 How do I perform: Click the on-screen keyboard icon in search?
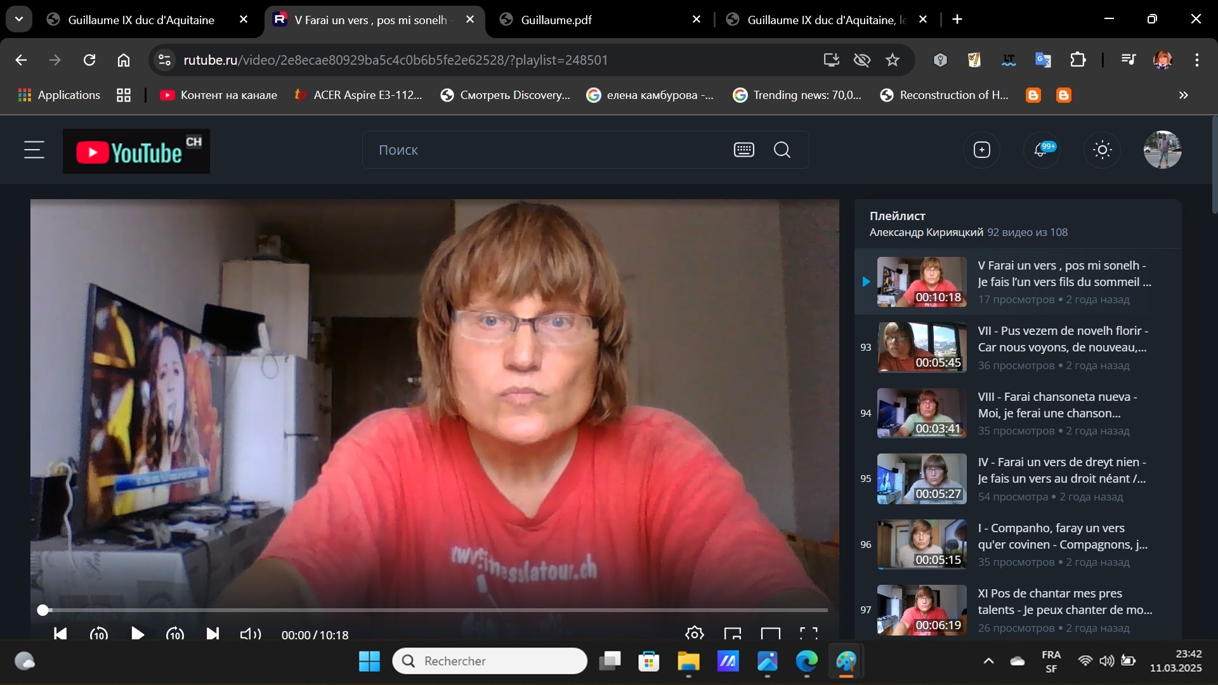coord(743,150)
